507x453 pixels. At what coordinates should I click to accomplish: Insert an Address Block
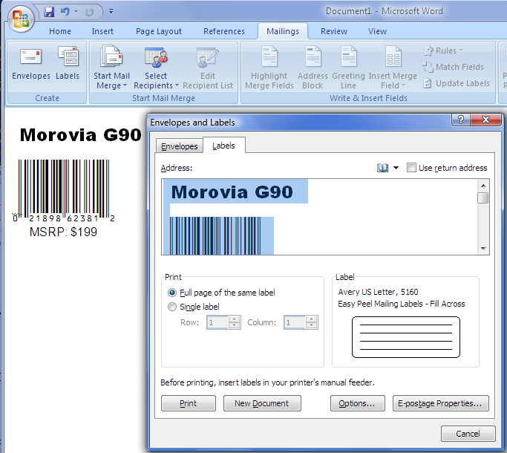click(x=313, y=68)
